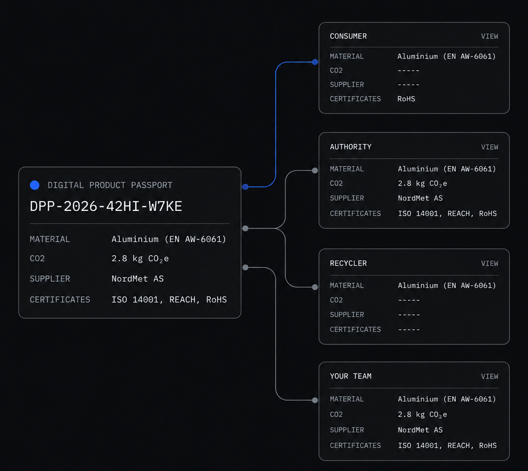This screenshot has width=528, height=471.
Task: Select the Recycler card title
Action: tap(348, 263)
